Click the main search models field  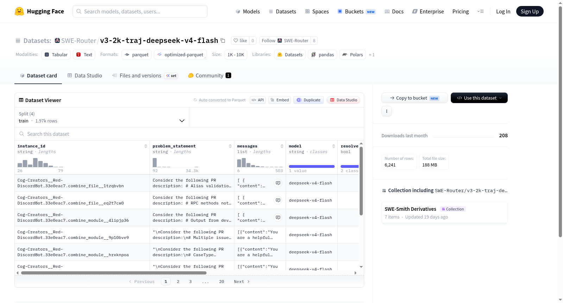point(140,11)
